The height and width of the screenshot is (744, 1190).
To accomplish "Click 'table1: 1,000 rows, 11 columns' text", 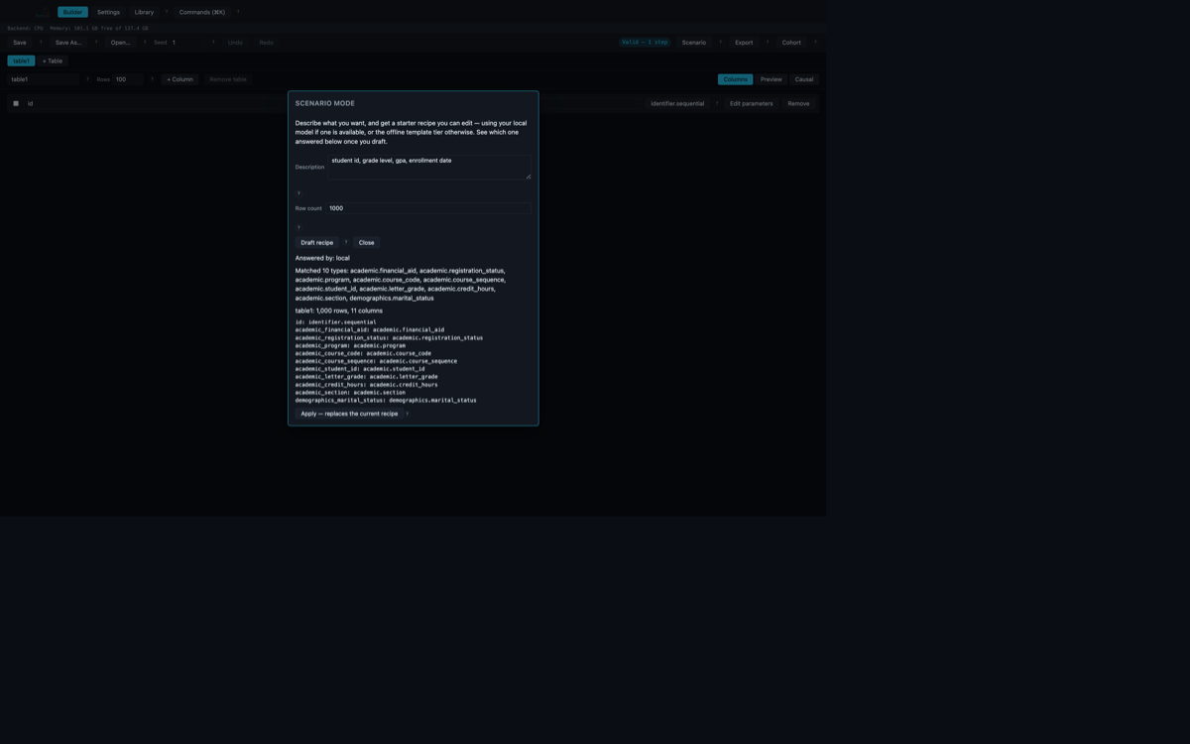I will pyautogui.click(x=339, y=310).
